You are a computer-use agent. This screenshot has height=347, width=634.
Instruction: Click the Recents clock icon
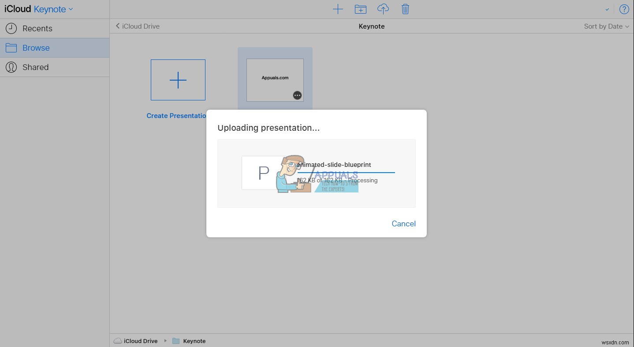pos(11,29)
